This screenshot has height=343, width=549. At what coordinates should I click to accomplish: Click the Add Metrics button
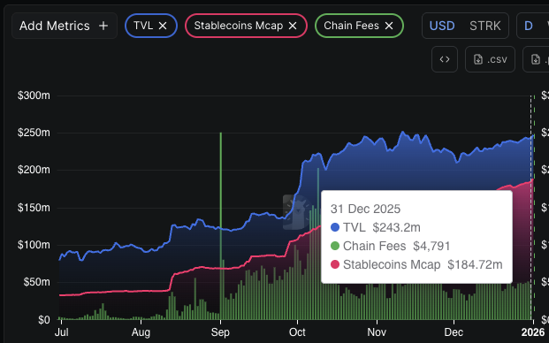64,26
